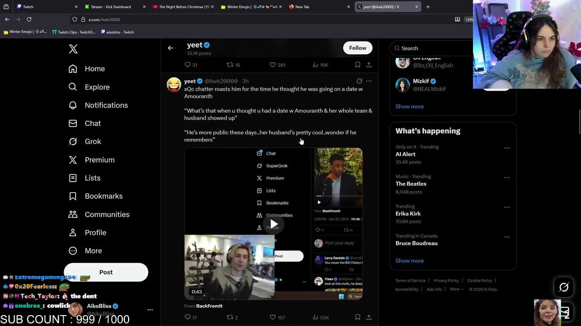
Task: Open Cookie Policy footer link
Action: tap(479, 281)
